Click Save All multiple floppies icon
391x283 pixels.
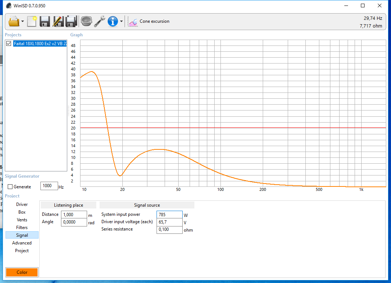(x=71, y=21)
